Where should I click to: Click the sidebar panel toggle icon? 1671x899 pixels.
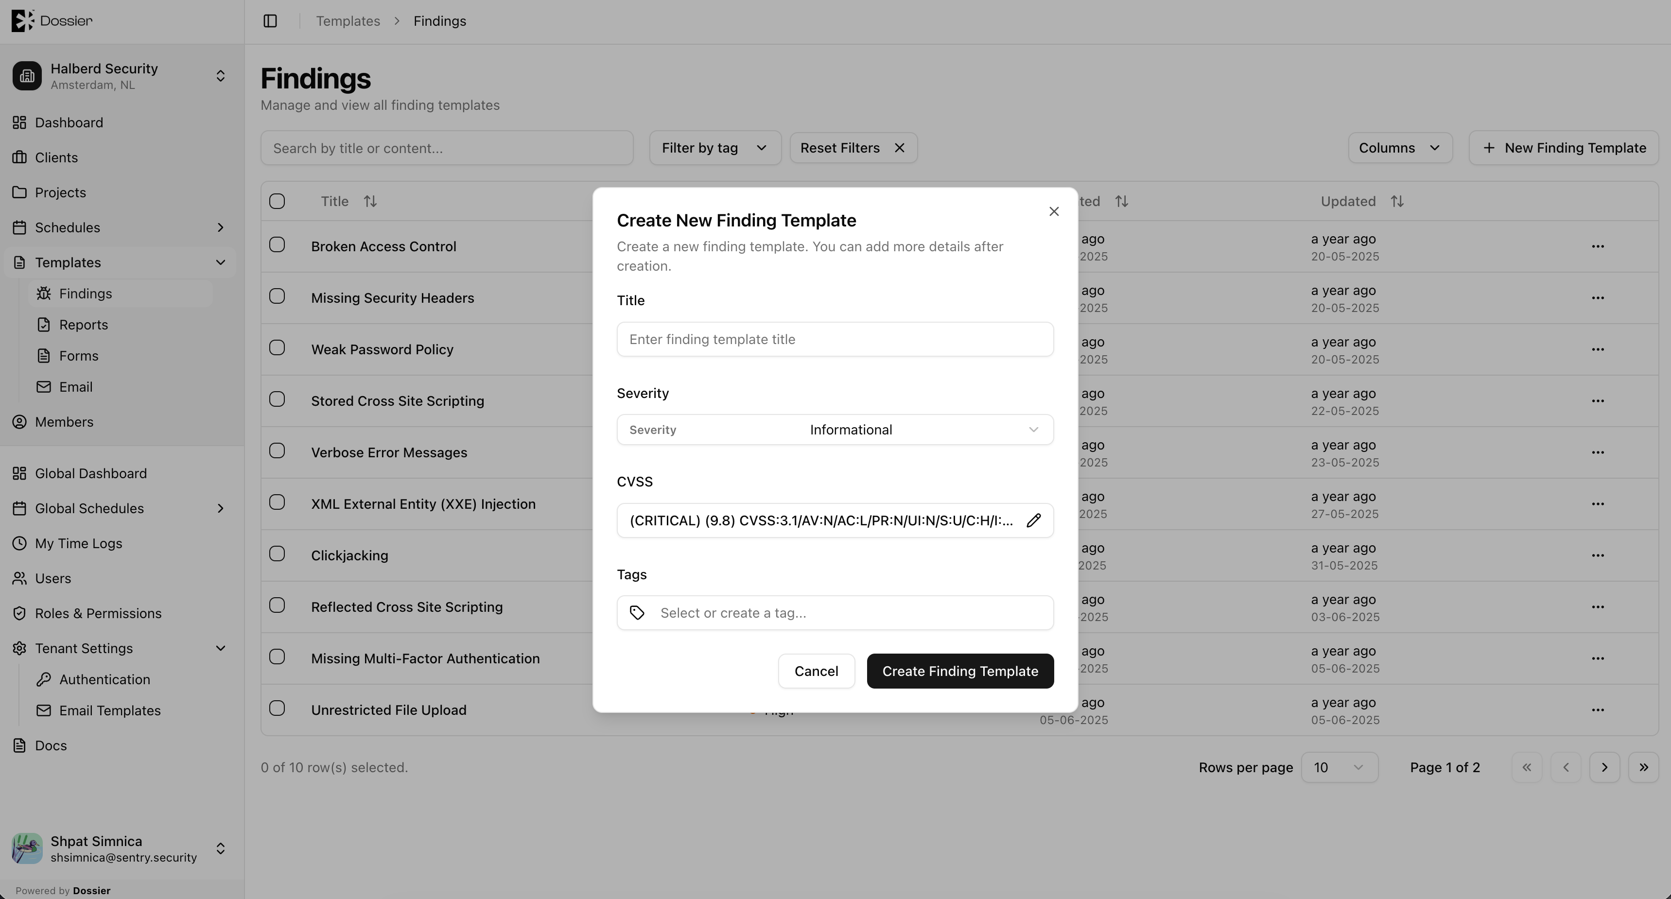click(270, 21)
